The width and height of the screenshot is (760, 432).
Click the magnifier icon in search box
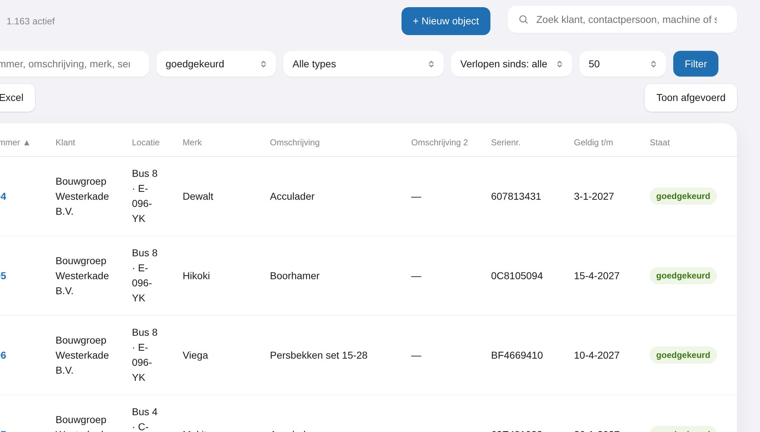(523, 19)
